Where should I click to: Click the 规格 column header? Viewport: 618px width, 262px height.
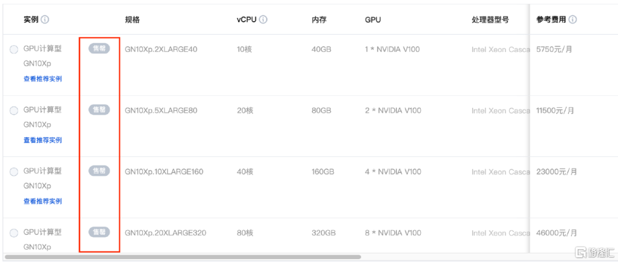tap(132, 19)
